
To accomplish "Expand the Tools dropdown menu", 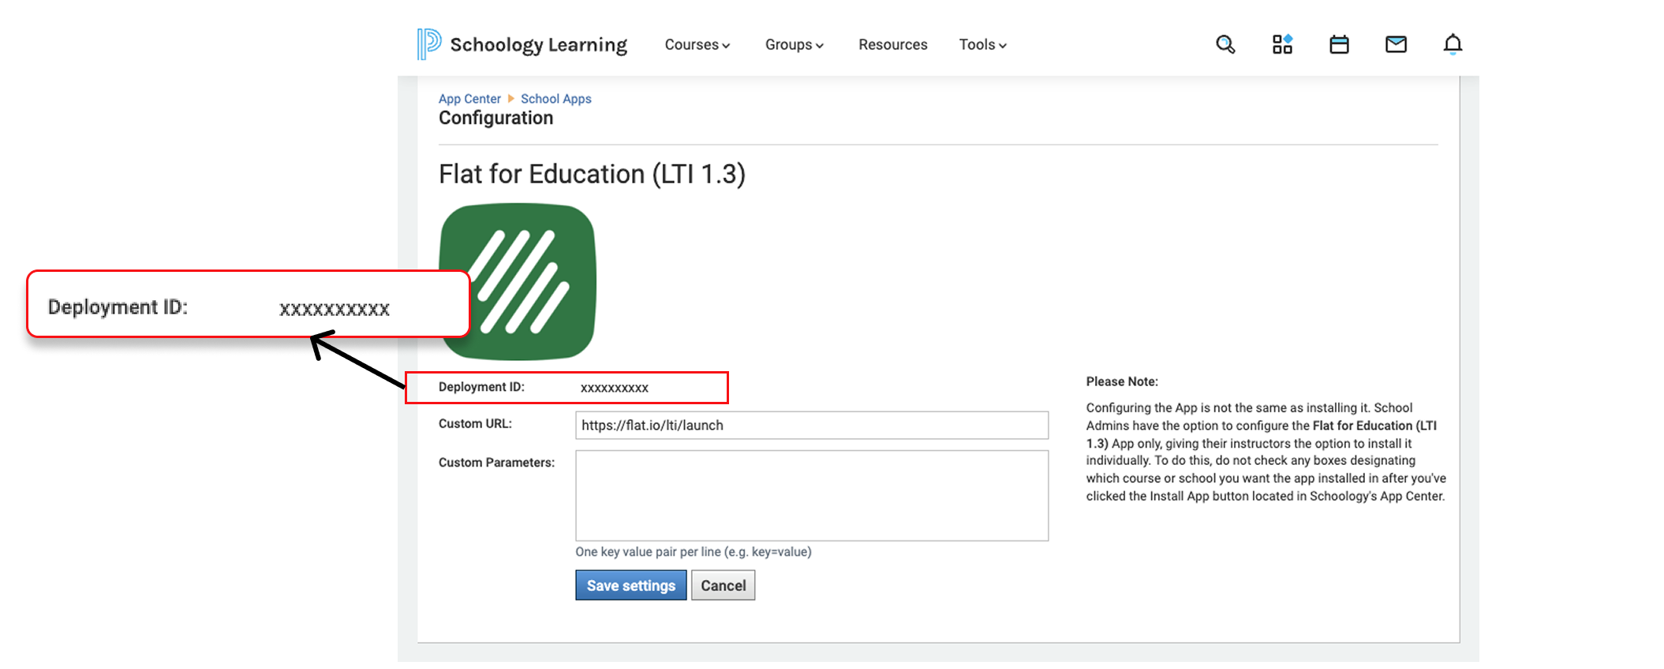I will (x=982, y=45).
